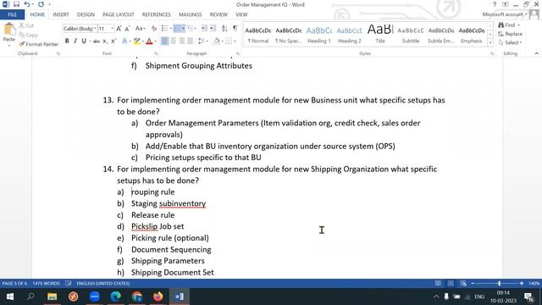This screenshot has height=305, width=542.
Task: Apply Heading 1 style
Action: (x=319, y=35)
